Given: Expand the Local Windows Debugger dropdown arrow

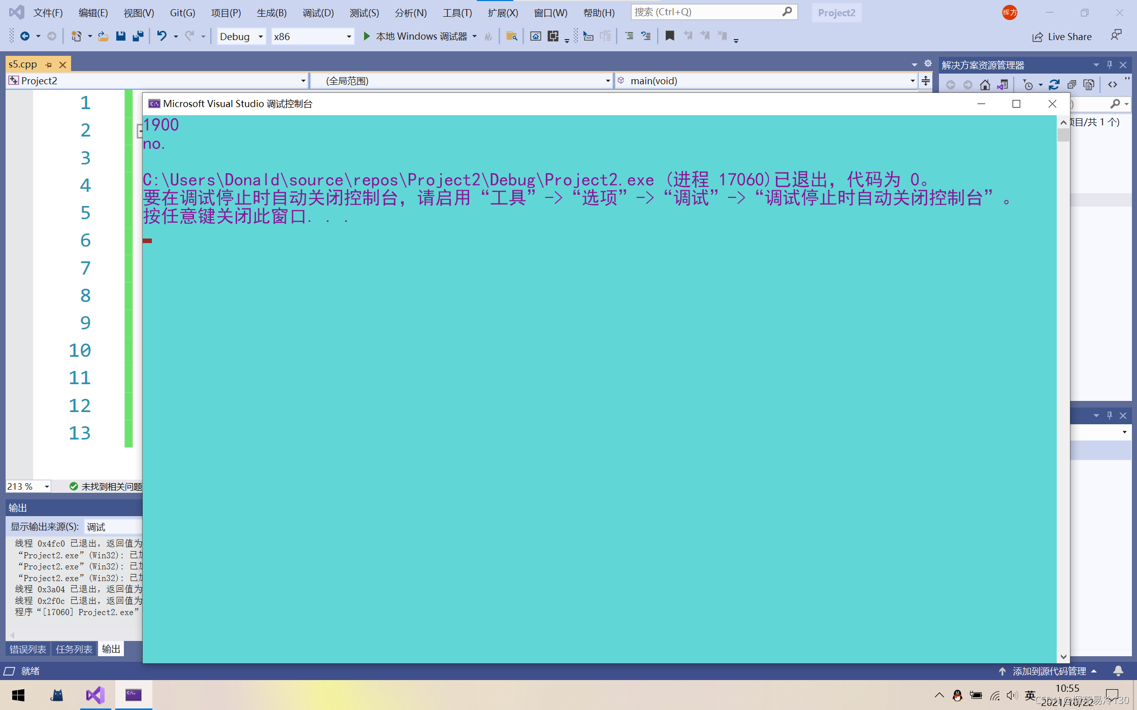Looking at the screenshot, I should point(474,37).
